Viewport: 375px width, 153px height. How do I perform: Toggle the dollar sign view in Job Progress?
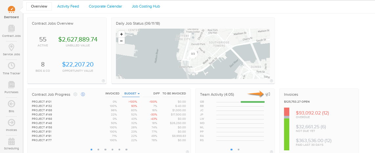(x=83, y=94)
